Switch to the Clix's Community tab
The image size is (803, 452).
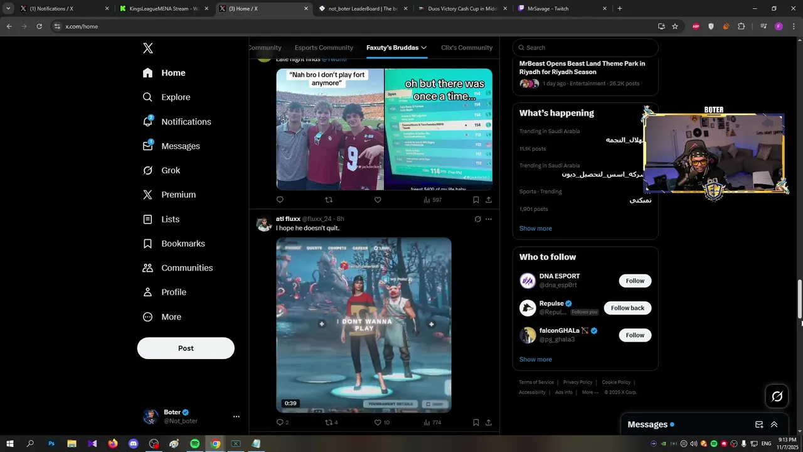point(467,48)
